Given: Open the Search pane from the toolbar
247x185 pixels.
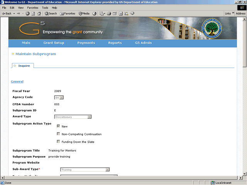Looking at the screenshot, I should point(51,13).
